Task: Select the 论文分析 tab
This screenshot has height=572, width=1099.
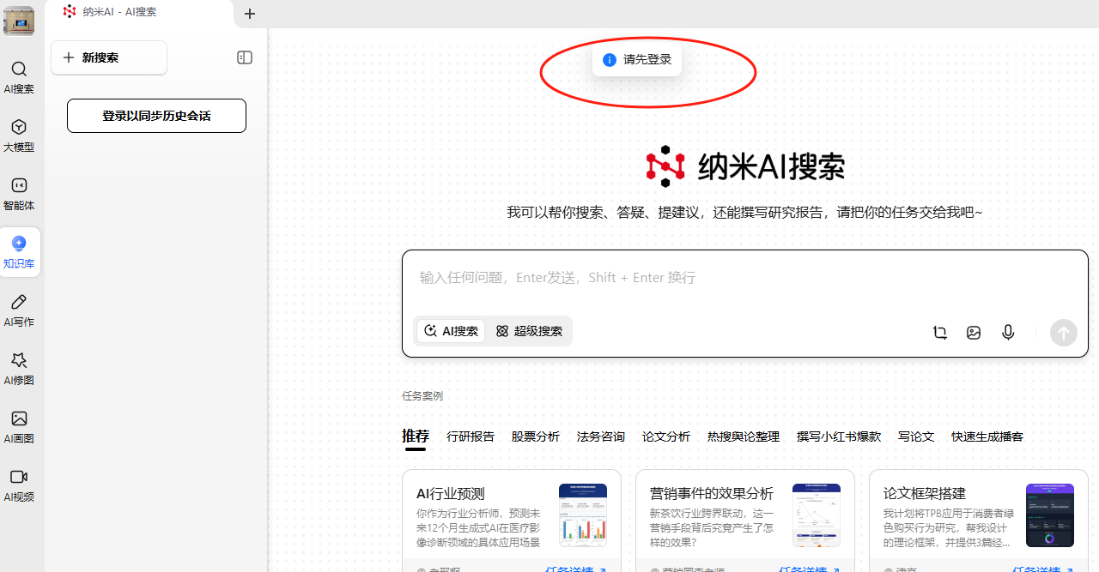Action: point(666,437)
